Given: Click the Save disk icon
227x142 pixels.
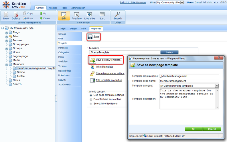Looking at the screenshot, I should [90, 37].
